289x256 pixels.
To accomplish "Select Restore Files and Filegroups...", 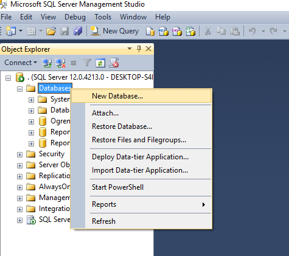I will pyautogui.click(x=141, y=140).
